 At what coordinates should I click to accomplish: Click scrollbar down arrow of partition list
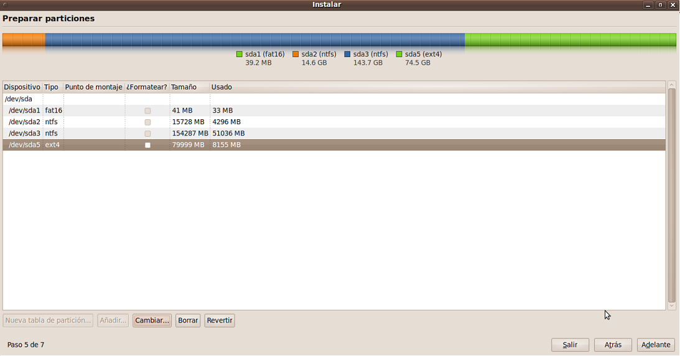(672, 306)
